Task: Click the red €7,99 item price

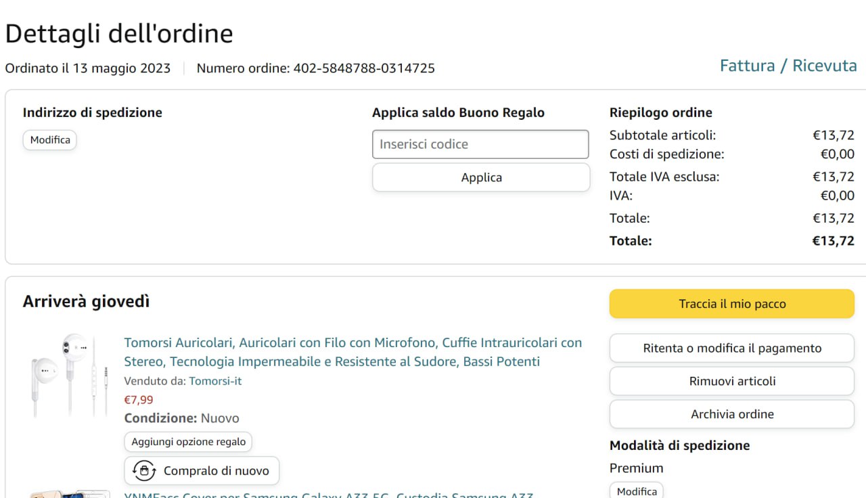Action: 139,400
